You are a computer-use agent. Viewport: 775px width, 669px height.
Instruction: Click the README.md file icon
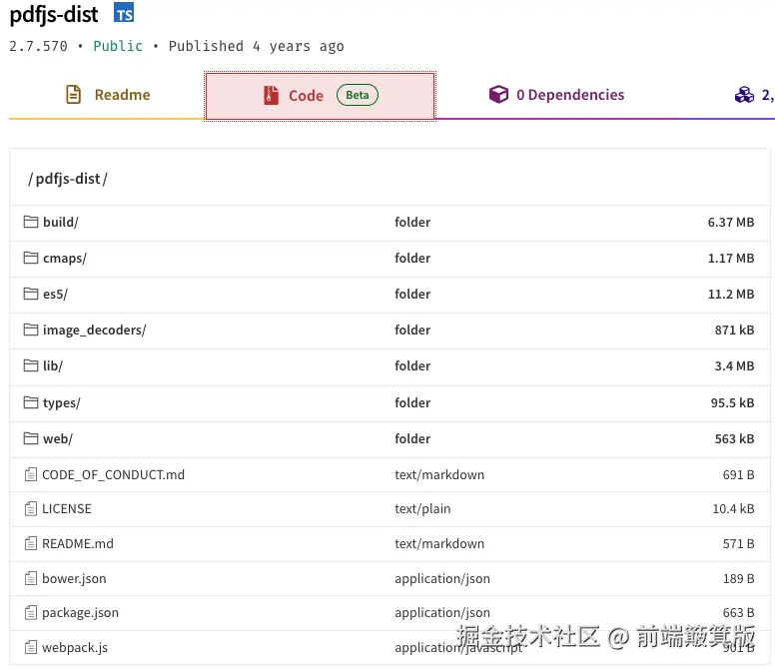pyautogui.click(x=31, y=543)
